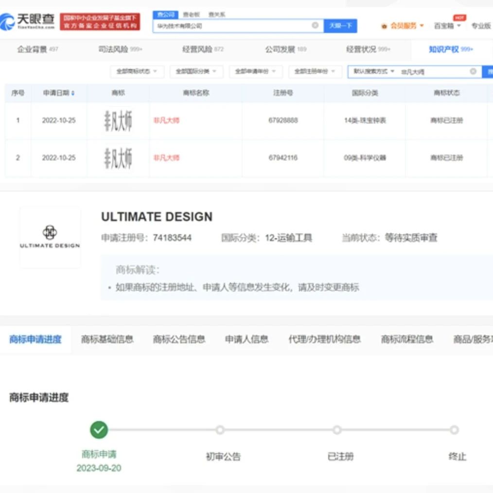The width and height of the screenshot is (493, 493).
Task: Open the 全部国际分类 filter dropdown
Action: (196, 71)
